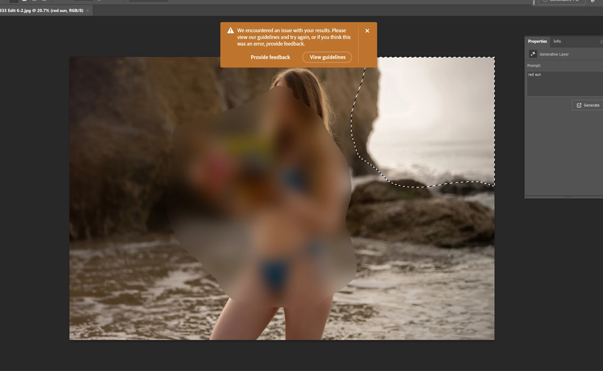Click the icon right of Generative Fill

click(x=593, y=1)
